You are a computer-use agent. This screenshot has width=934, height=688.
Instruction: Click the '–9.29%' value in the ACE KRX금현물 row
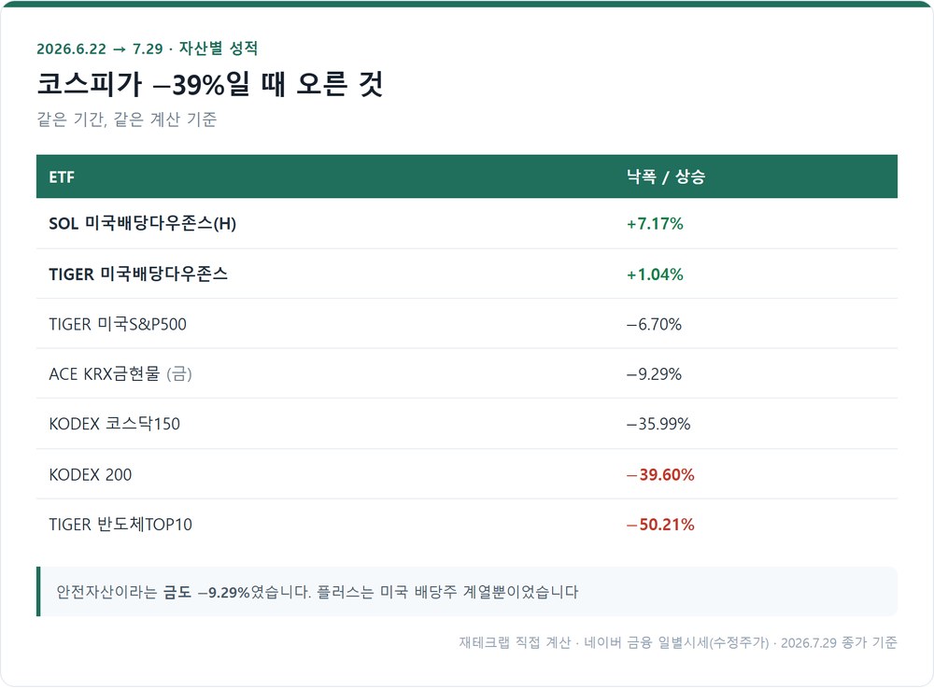654,374
